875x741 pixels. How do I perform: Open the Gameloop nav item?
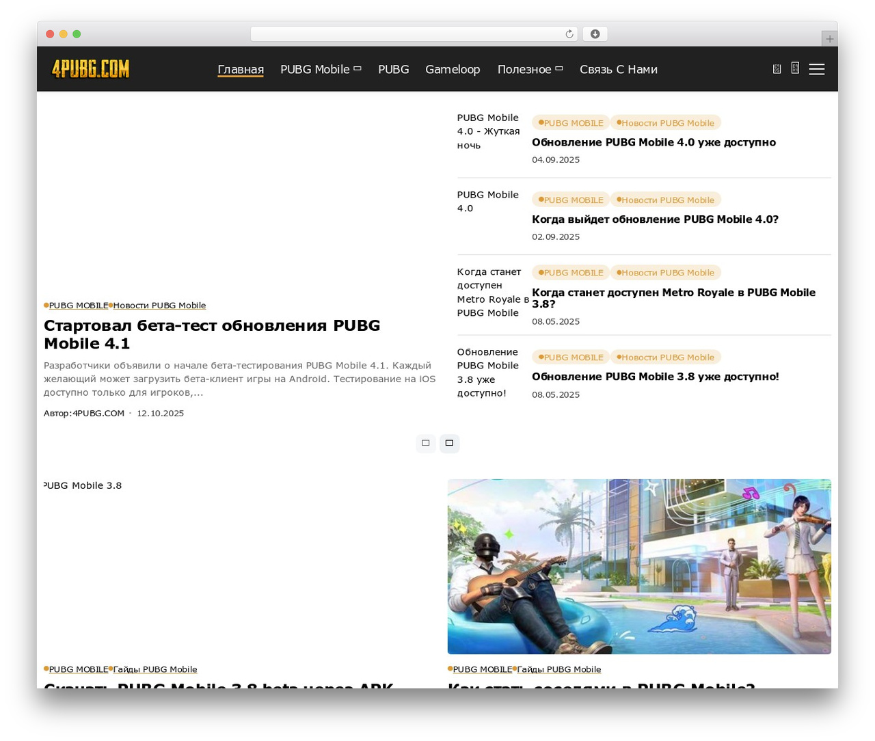pos(453,69)
